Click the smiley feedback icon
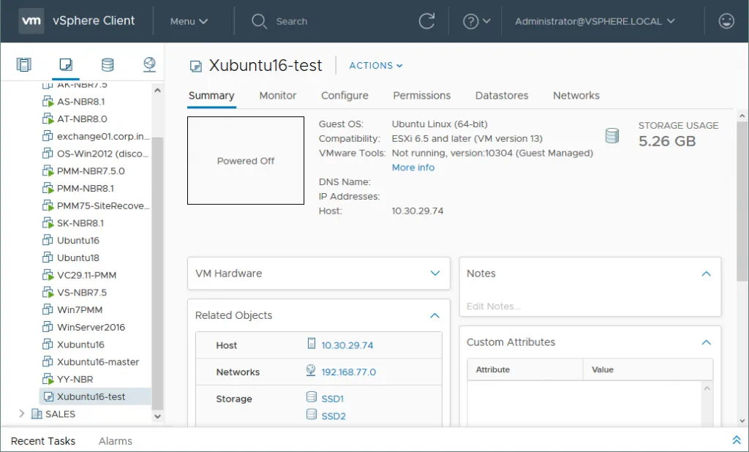749x452 pixels. [x=726, y=21]
